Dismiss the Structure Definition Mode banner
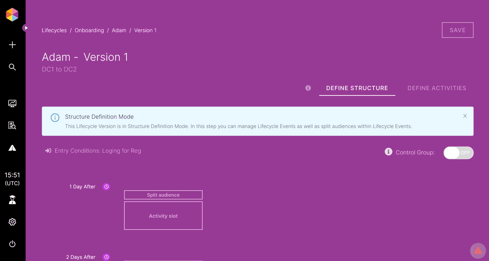 pyautogui.click(x=465, y=116)
